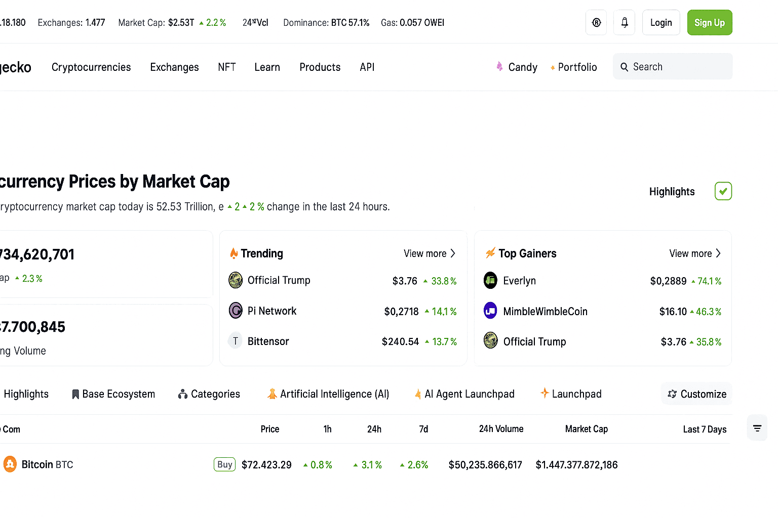Screen dimensions: 778x518
Task: Open the Bitcoin BTC row link
Action: coord(48,464)
